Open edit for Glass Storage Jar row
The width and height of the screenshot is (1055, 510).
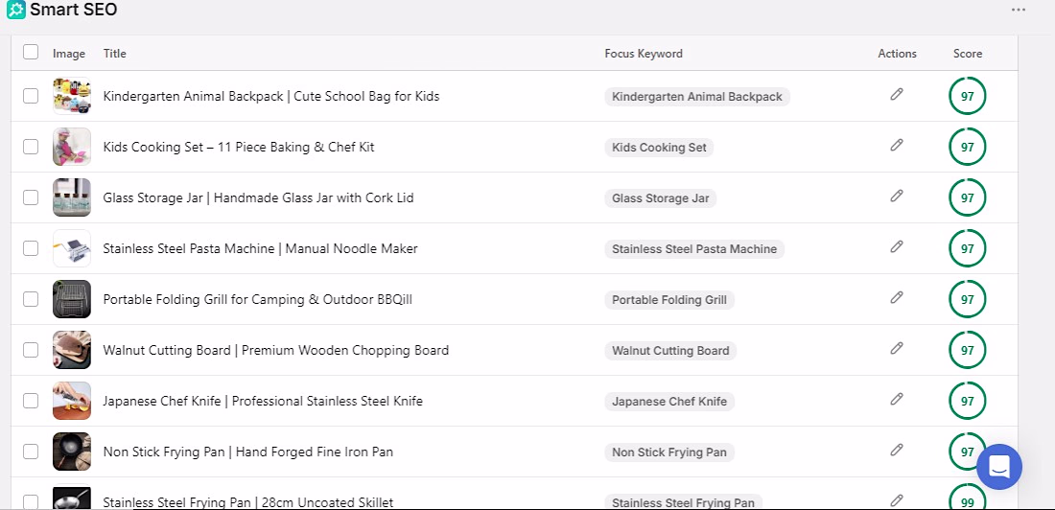click(896, 197)
